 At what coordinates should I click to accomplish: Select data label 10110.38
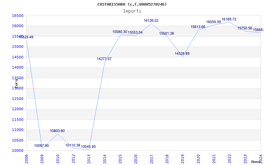(x=73, y=145)
